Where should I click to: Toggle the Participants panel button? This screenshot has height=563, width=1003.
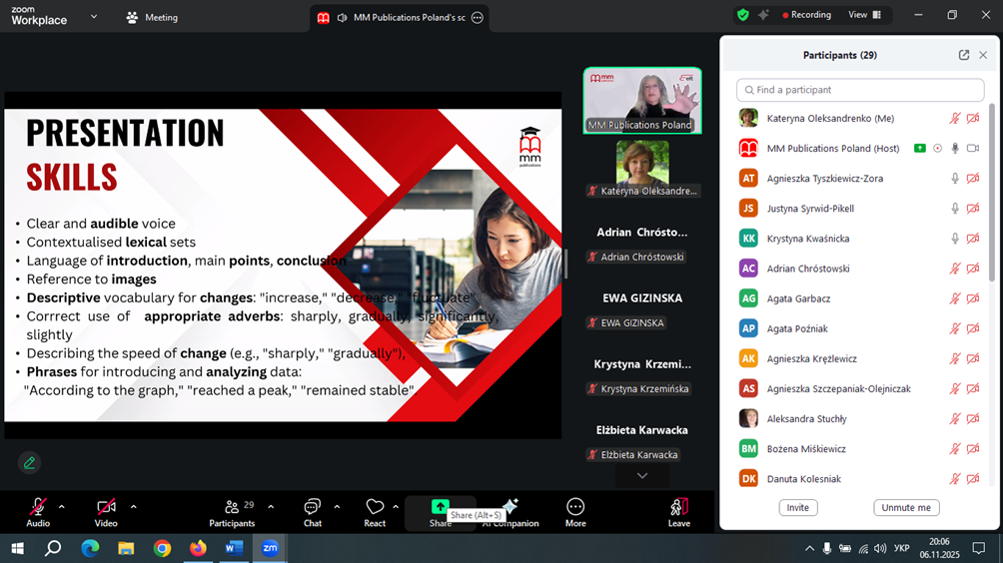click(232, 511)
